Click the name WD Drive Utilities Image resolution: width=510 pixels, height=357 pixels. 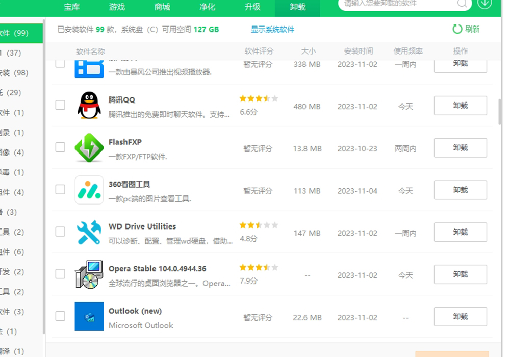[142, 226]
